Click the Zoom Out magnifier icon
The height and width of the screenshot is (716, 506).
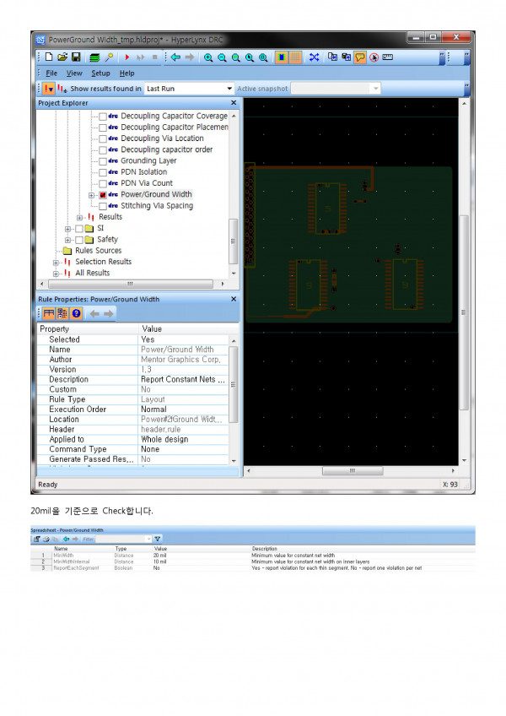click(x=222, y=57)
